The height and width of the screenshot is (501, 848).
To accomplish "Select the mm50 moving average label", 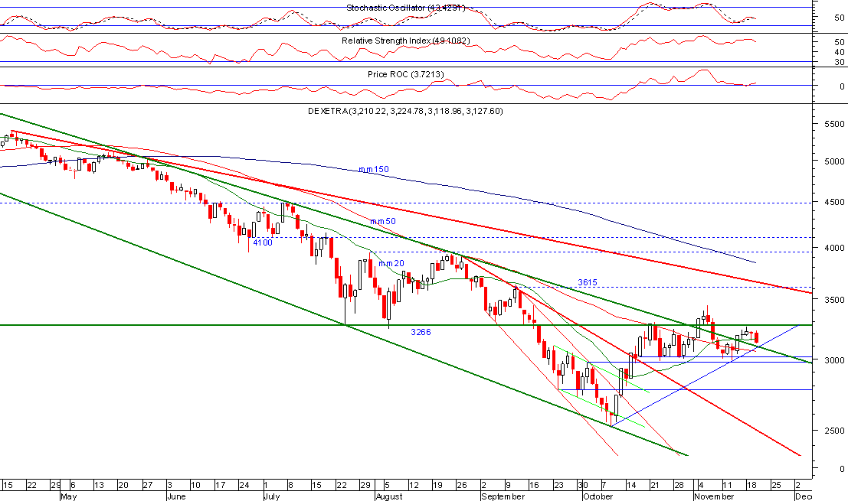I will (382, 221).
